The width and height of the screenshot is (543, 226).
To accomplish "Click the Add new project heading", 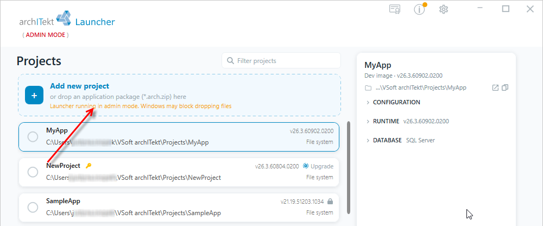I will pos(80,86).
